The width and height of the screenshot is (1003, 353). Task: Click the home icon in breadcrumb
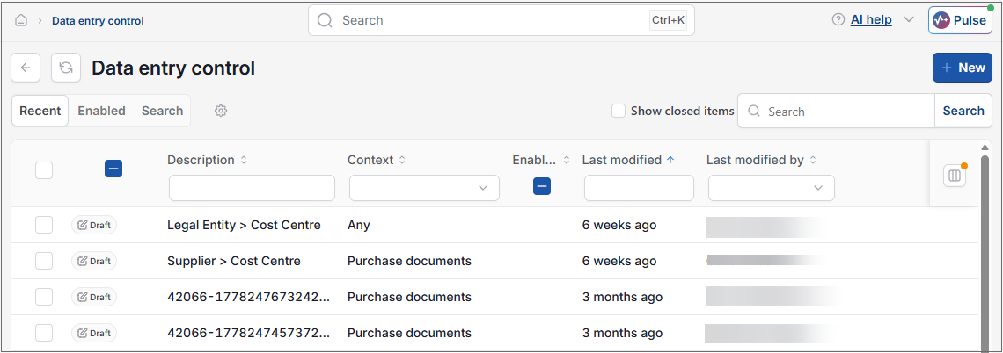tap(21, 20)
